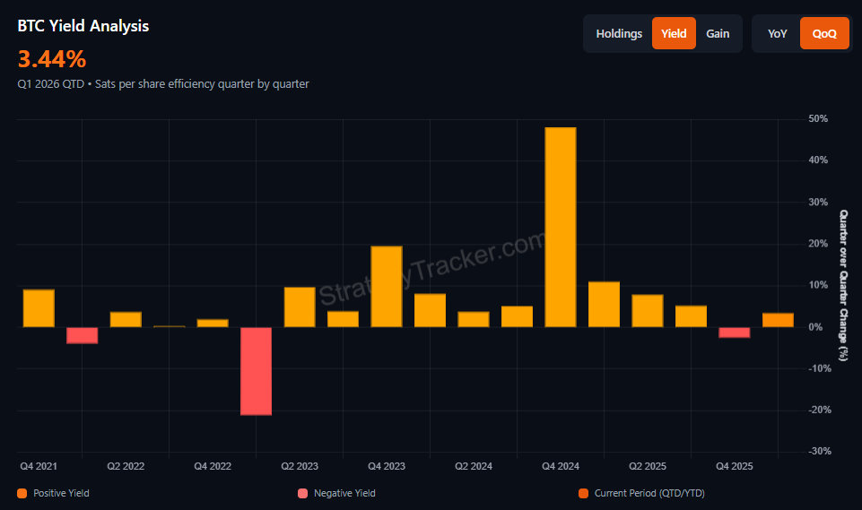This screenshot has width=862, height=510.
Task: Select the Yield tab
Action: click(x=674, y=34)
